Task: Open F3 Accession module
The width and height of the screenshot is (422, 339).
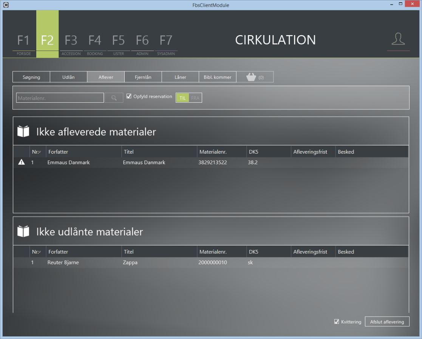Action: [71, 45]
